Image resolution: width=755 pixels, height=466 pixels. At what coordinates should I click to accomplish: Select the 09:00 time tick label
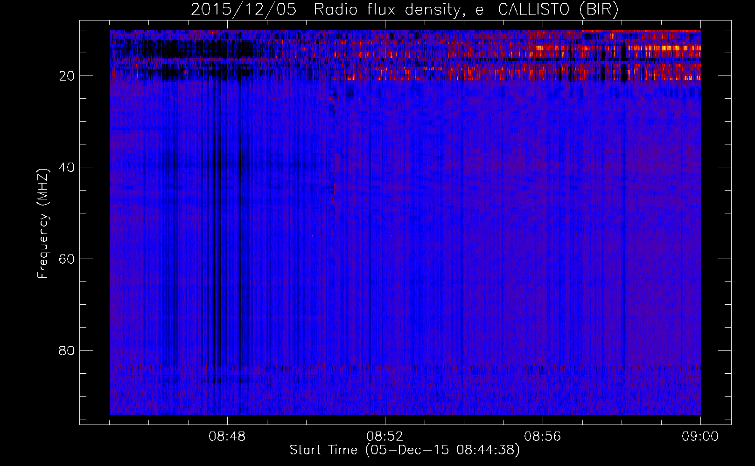pos(700,437)
